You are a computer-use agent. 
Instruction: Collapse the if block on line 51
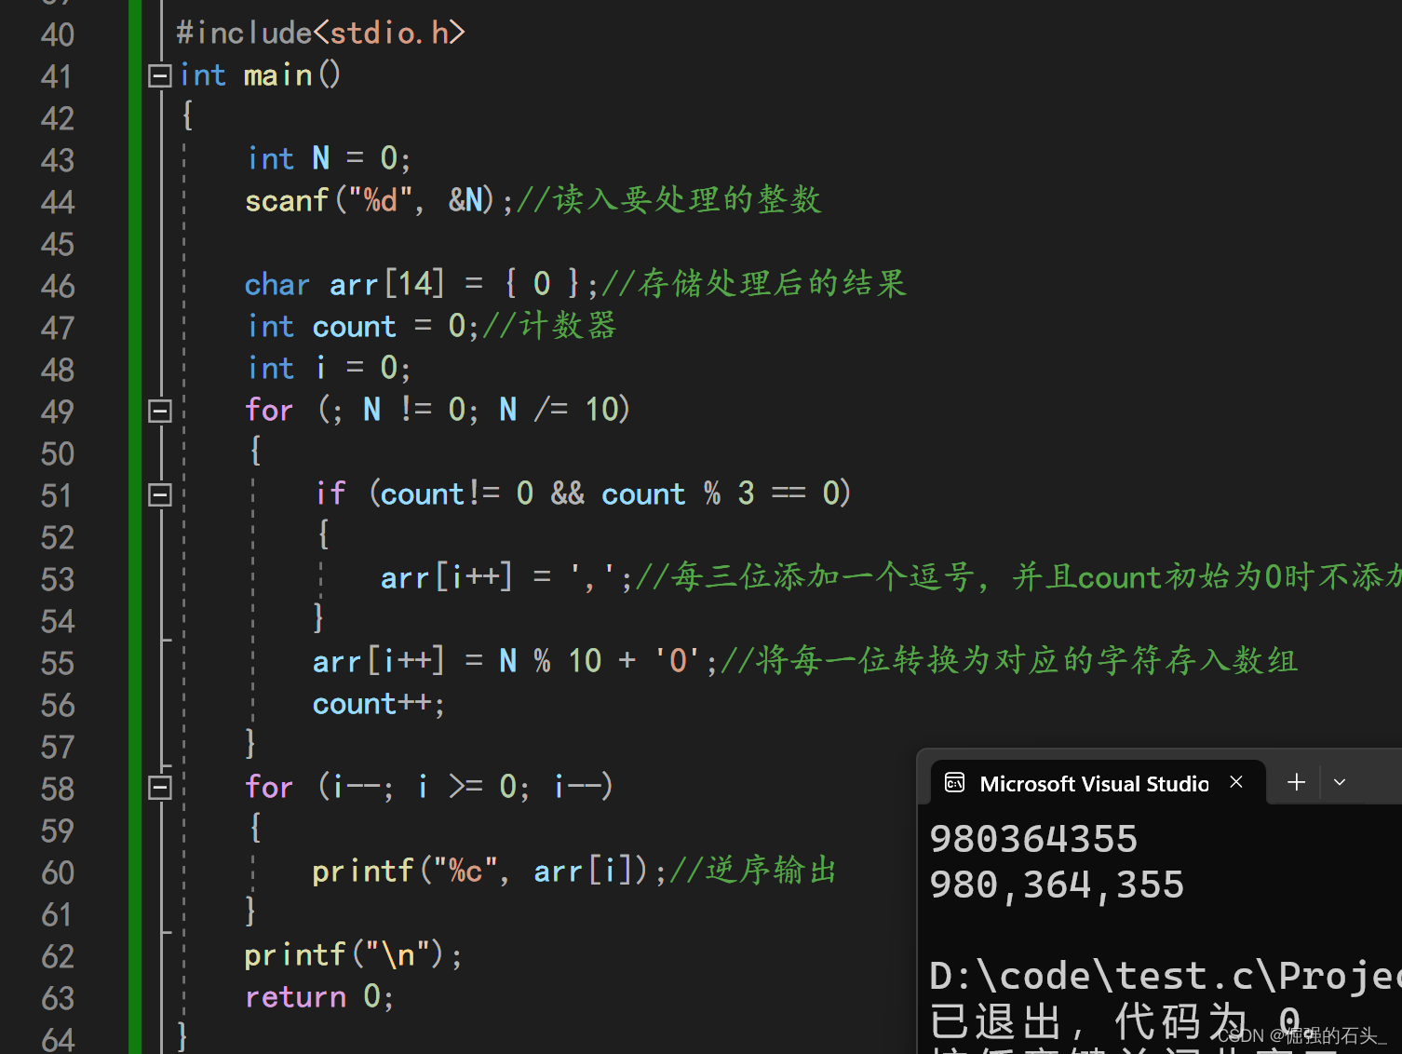pos(160,494)
